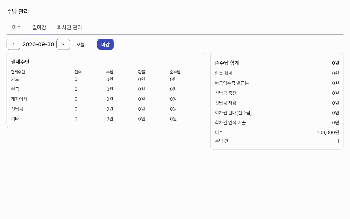Click the 환불 합계 summary label
This screenshot has width=350, height=219.
pyautogui.click(x=224, y=73)
